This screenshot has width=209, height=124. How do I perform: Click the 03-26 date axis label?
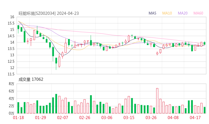point(151,118)
